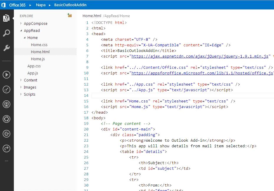Click the publish globe icon
The width and height of the screenshot is (274, 191).
tap(6, 134)
